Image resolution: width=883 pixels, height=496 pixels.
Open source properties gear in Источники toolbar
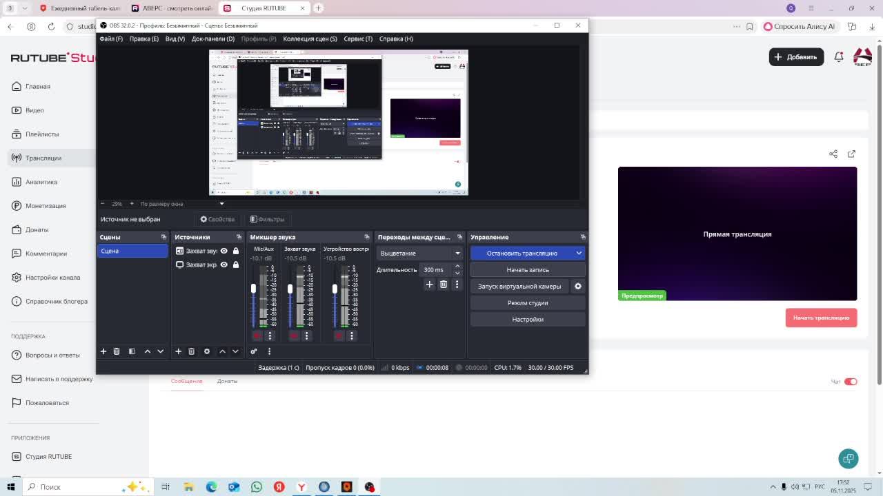(207, 351)
